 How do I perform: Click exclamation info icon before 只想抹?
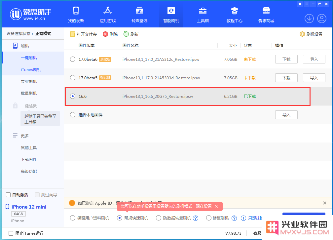tap(243, 218)
